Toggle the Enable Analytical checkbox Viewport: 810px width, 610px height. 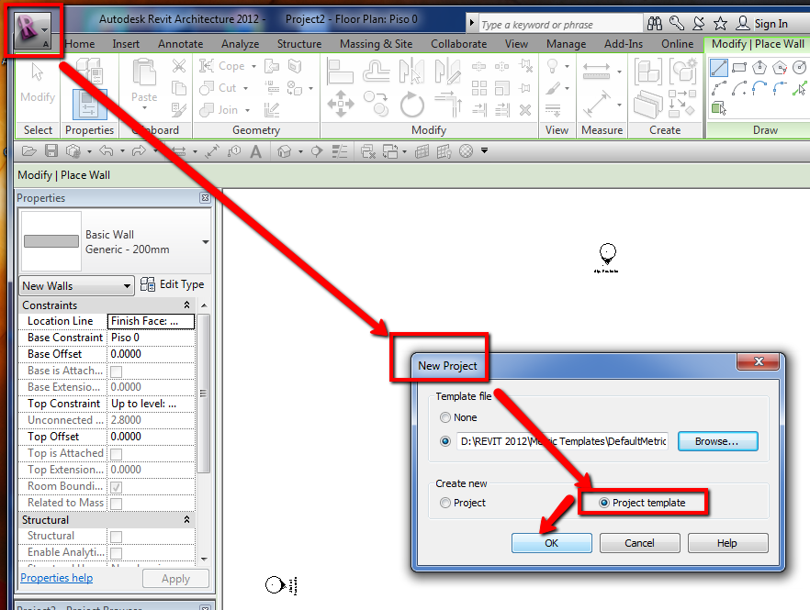(x=117, y=553)
